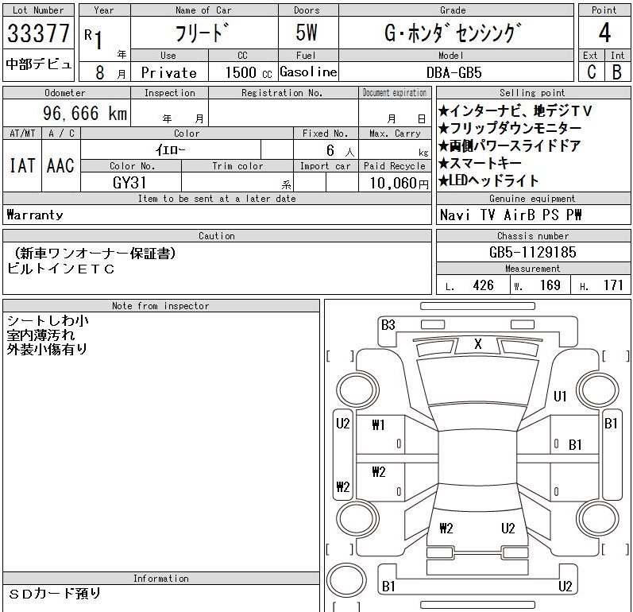Click the U1 damage mark on the diagram
The width and height of the screenshot is (633, 612).
click(560, 397)
